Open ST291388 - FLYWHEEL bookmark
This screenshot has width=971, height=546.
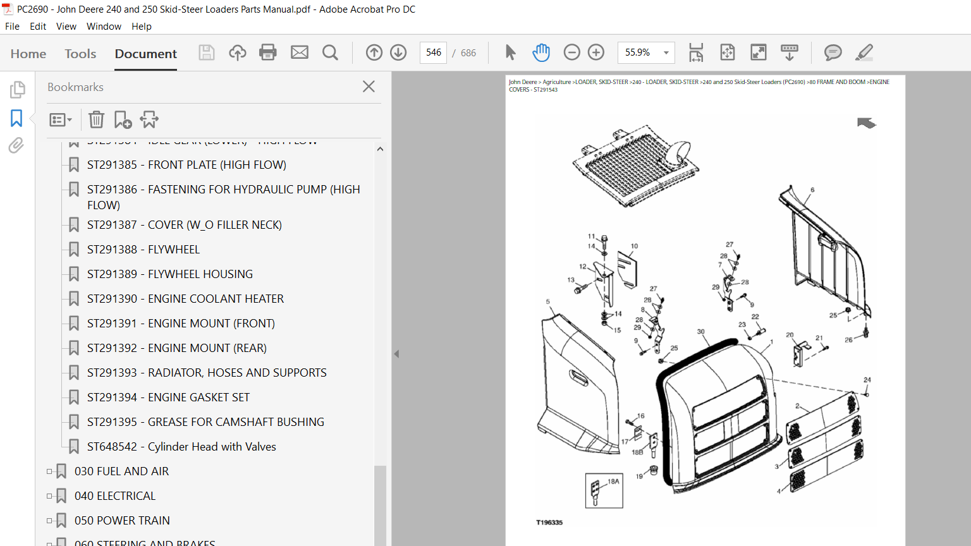(144, 250)
